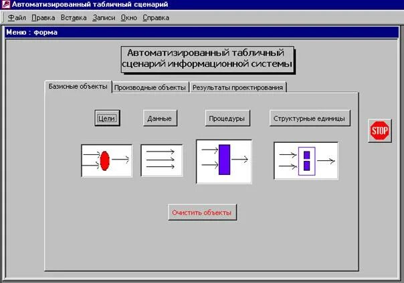Click the Меню : форма window title bar
This screenshot has height=283, width=404.
point(202,33)
